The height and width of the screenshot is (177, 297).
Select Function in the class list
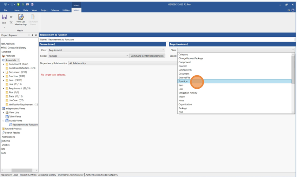[x=234, y=81]
